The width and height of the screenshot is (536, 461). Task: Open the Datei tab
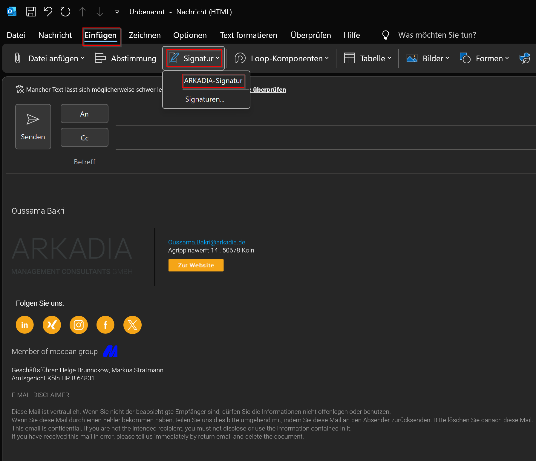(16, 35)
